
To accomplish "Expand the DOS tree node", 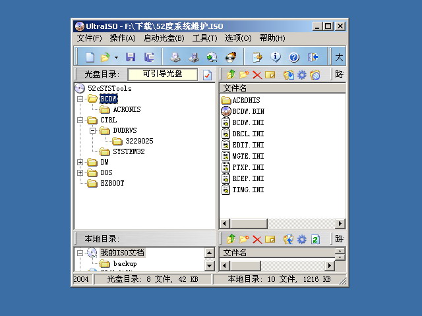I will point(80,172).
